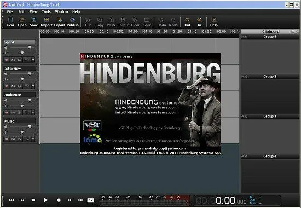Click the Rewind transport button
This screenshot has width=301, height=208.
coord(22,200)
